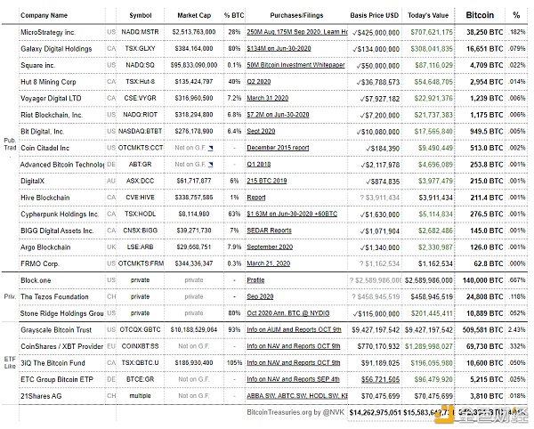The height and width of the screenshot is (429, 534).
Task: Select the Square inc. company name
Action: (x=37, y=65)
